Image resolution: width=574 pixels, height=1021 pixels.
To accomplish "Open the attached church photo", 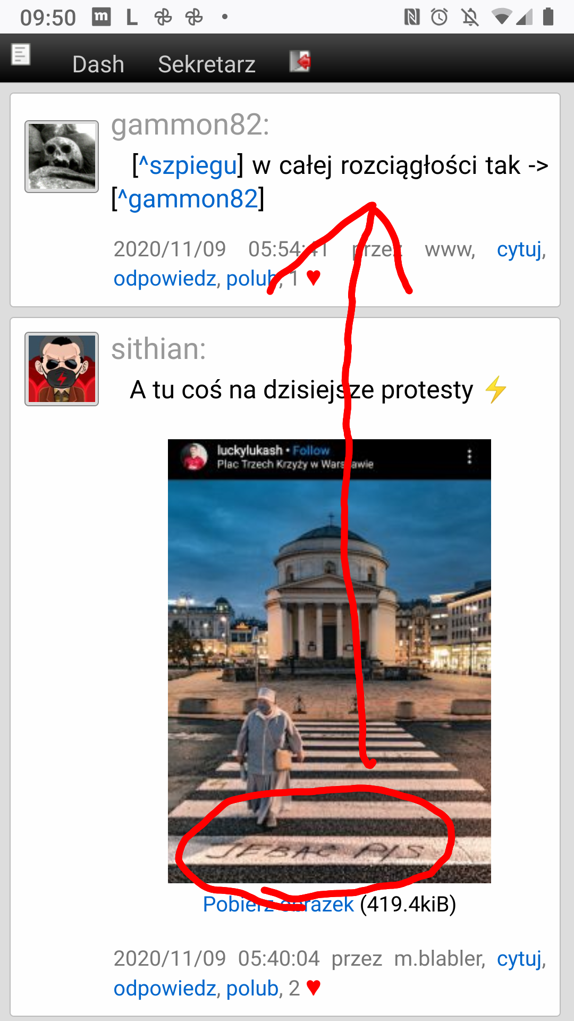I will click(330, 661).
